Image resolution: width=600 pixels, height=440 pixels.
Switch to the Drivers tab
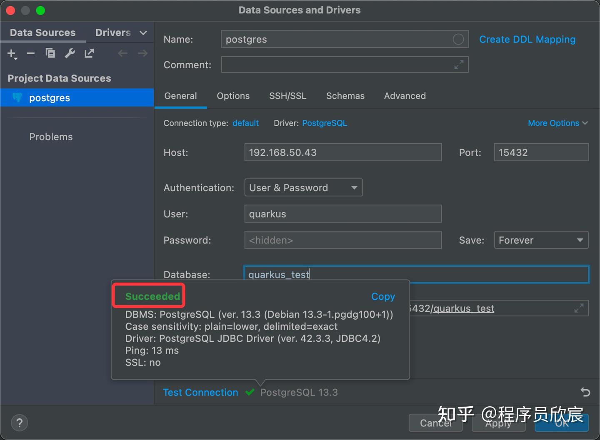(112, 32)
